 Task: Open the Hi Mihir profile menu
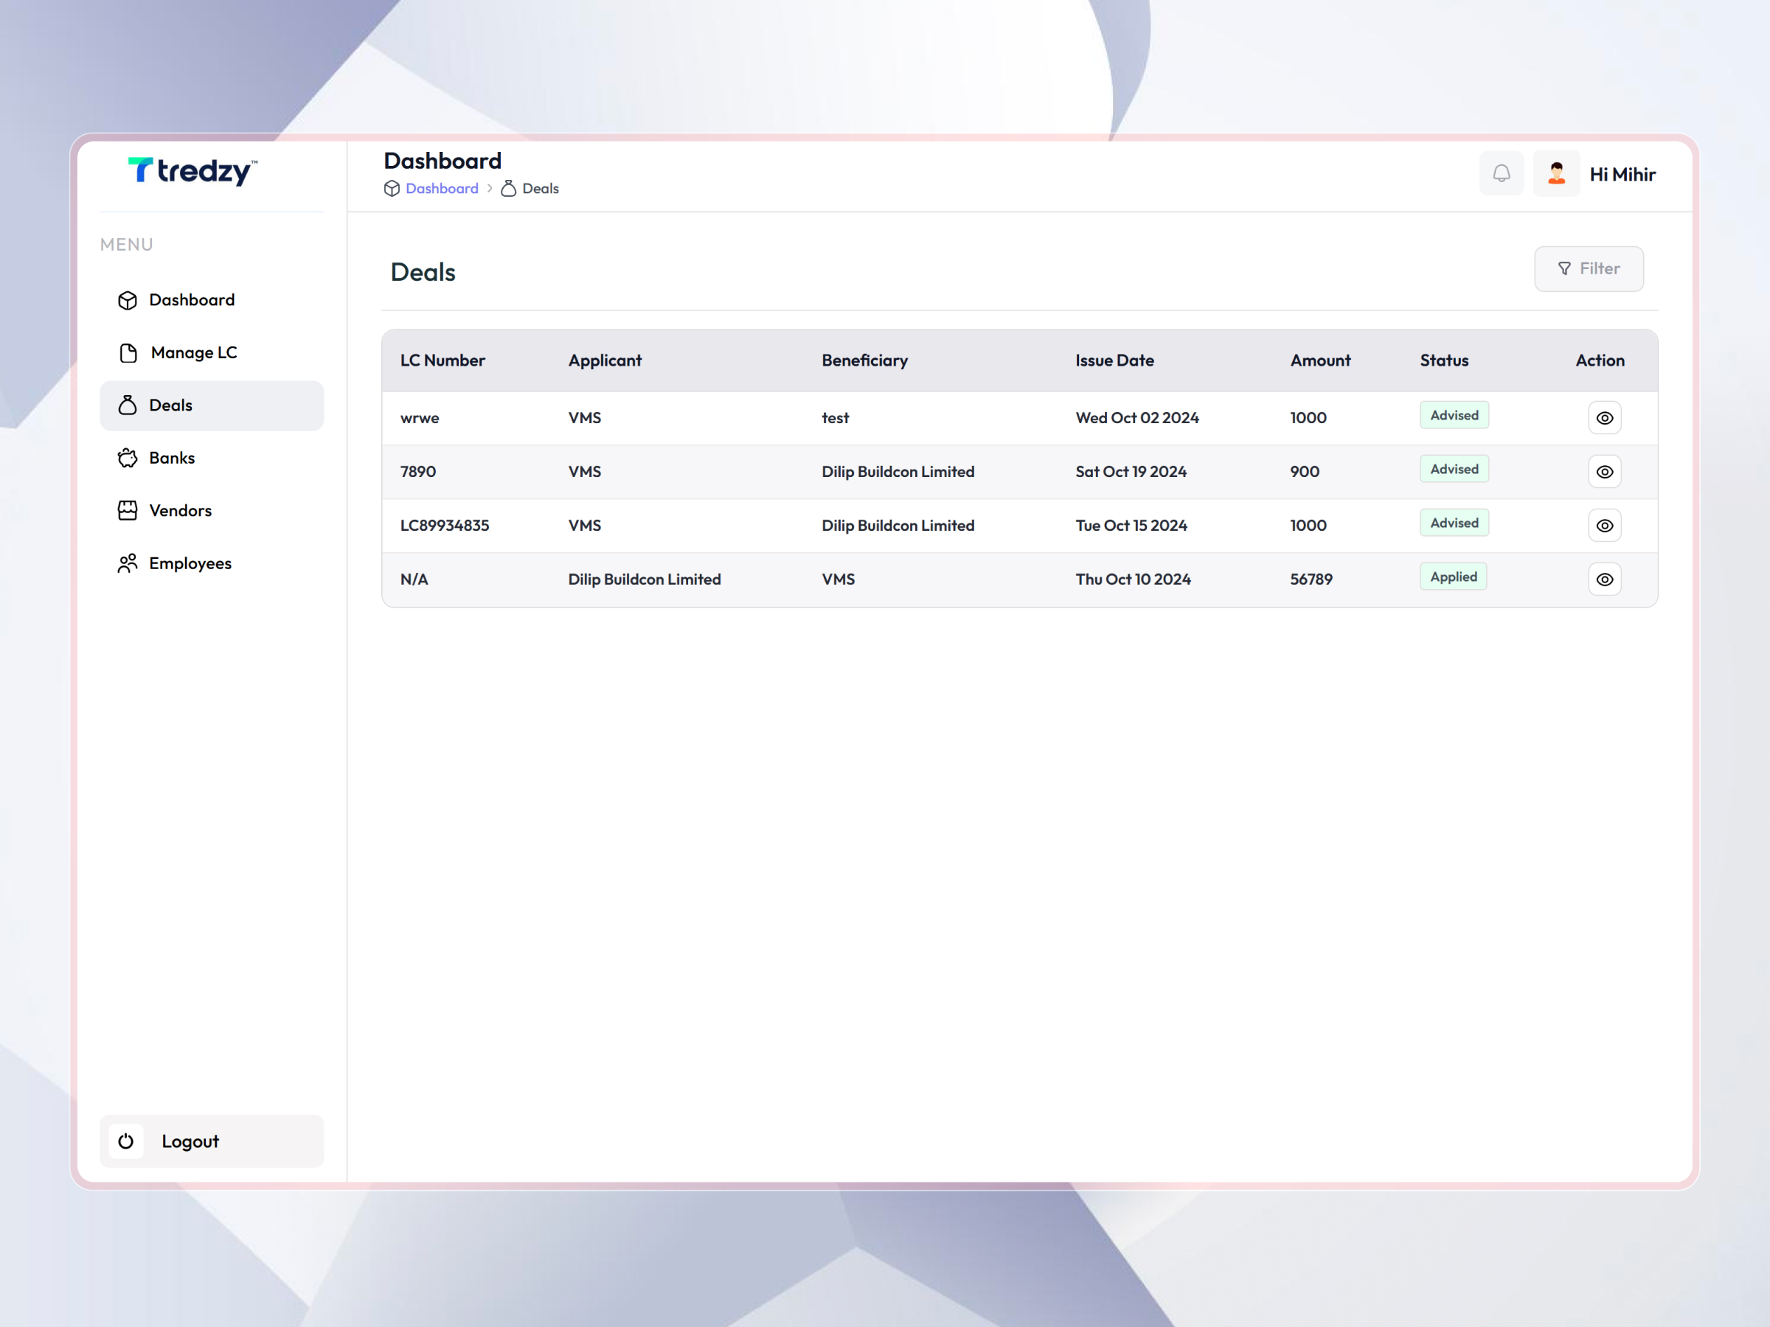(1622, 173)
